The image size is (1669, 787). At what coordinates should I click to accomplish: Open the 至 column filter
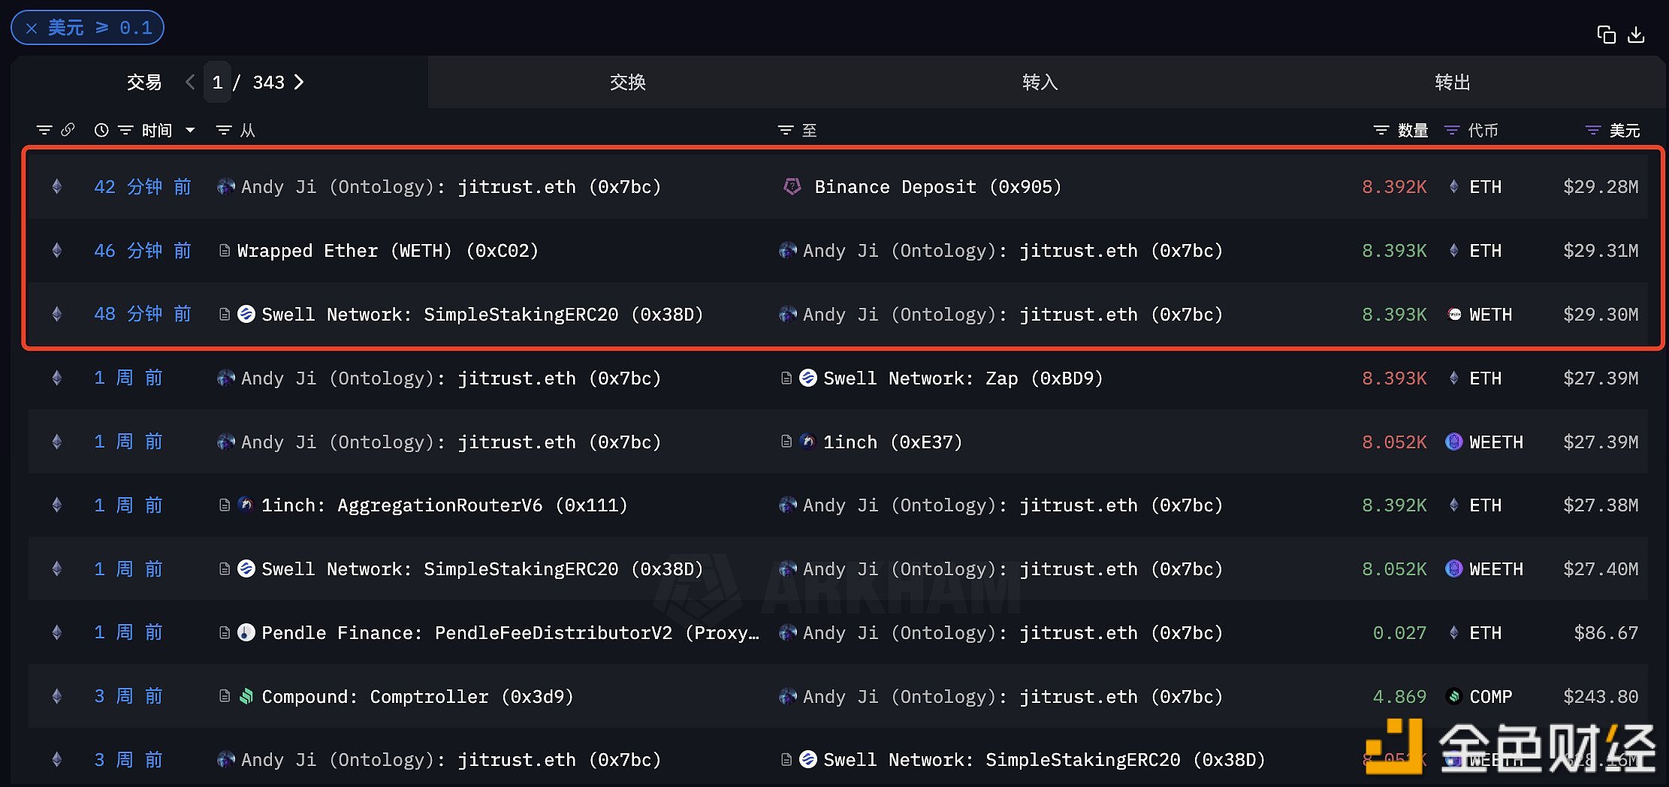click(785, 131)
